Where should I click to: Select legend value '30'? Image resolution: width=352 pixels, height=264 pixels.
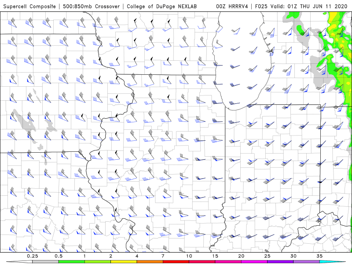[x=293, y=256]
